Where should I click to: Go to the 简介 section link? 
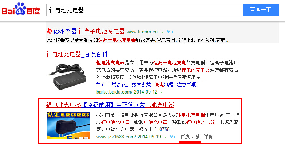coord(101,84)
